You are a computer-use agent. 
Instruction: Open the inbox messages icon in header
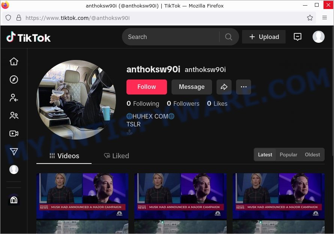[x=297, y=37]
